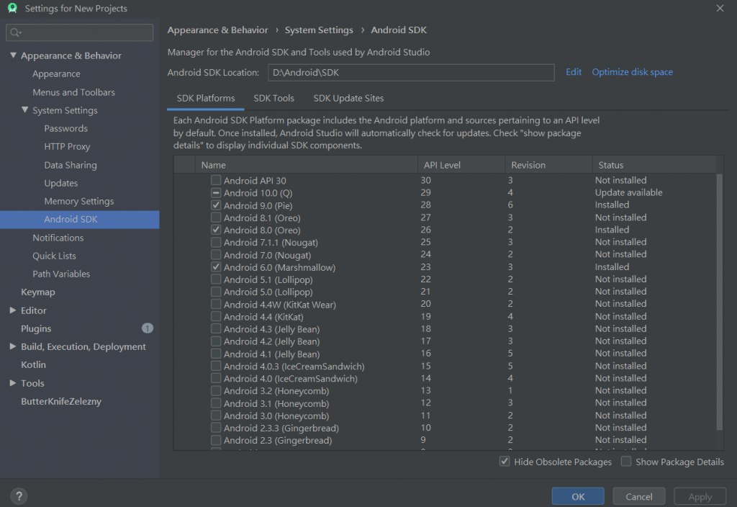
Task: Enable Show Package Details checkbox
Action: 626,462
